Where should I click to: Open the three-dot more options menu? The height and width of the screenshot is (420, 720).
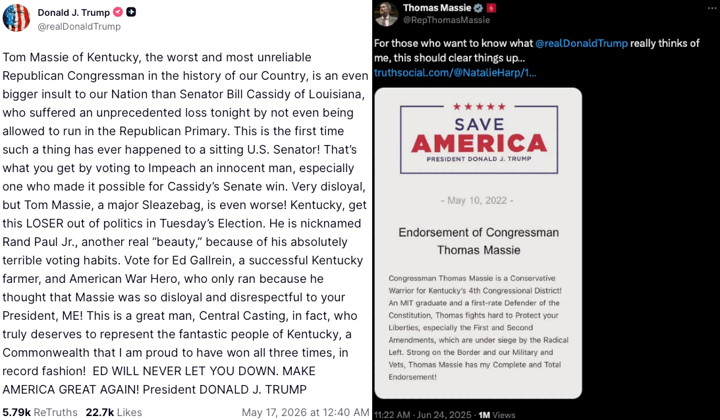click(x=711, y=8)
